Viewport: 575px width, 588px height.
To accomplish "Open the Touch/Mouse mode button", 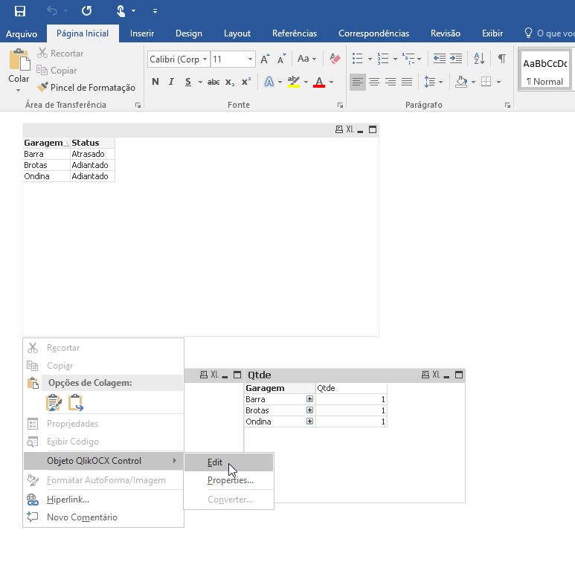I will point(121,11).
